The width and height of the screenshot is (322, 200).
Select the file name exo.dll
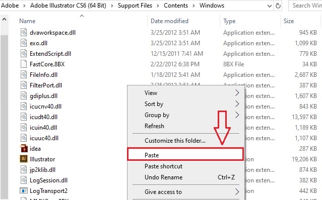coord(38,43)
